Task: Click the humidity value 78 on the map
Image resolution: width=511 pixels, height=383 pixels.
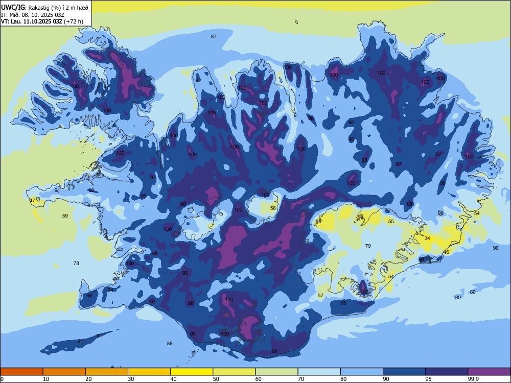Action: pos(76,263)
